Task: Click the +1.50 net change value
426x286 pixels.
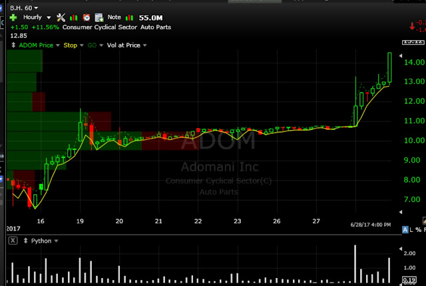Action: tap(19, 27)
